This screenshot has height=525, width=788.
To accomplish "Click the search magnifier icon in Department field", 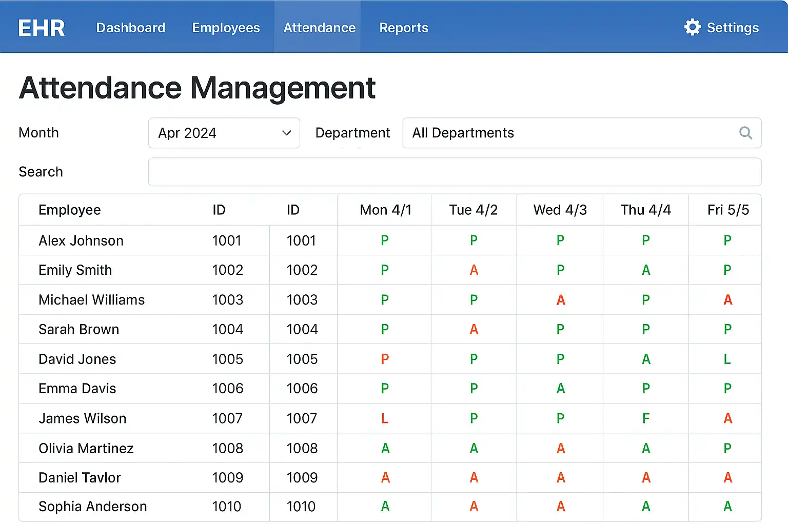I will pyautogui.click(x=745, y=133).
